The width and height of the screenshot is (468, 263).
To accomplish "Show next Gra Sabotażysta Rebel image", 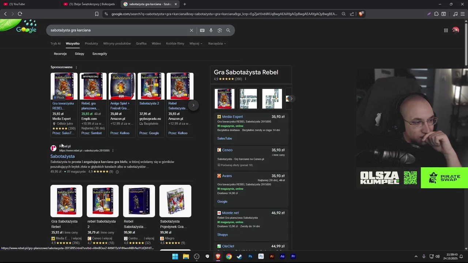I will [x=291, y=99].
